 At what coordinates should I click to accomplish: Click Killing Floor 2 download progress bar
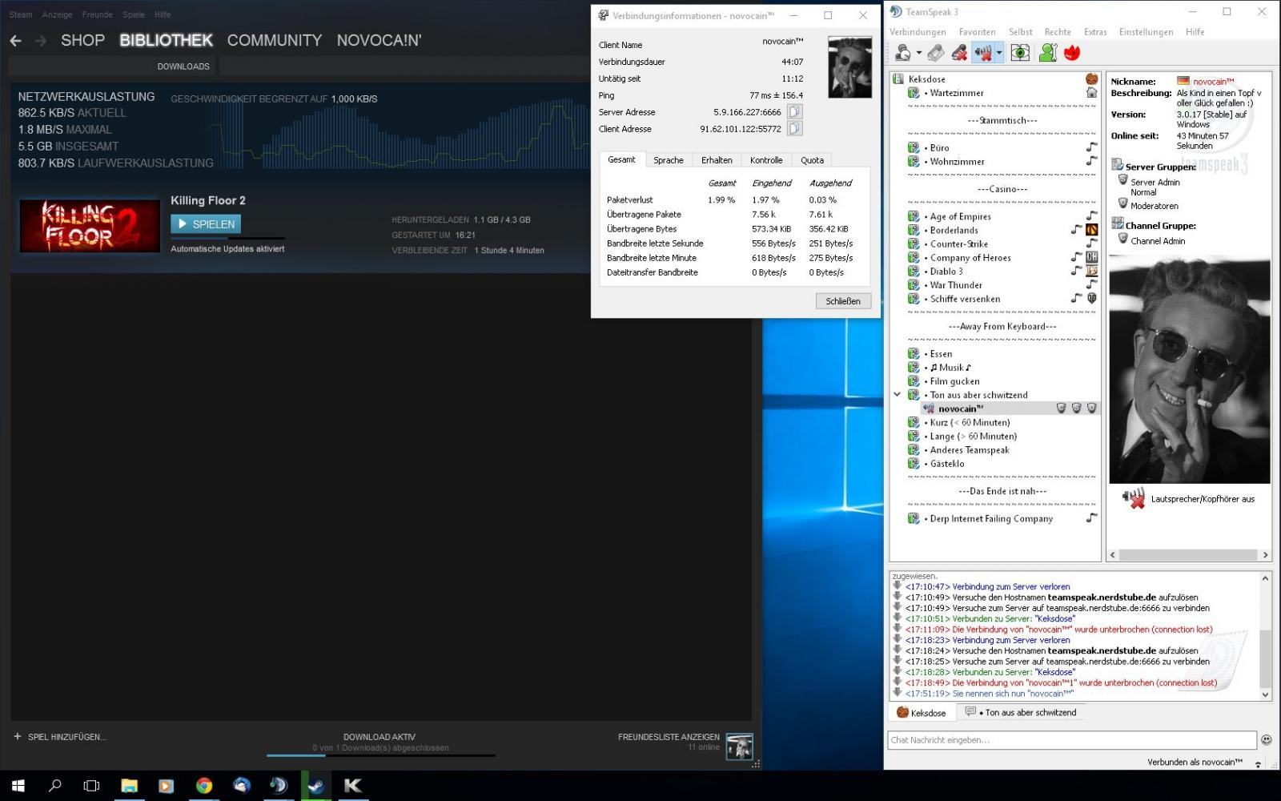pyautogui.click(x=227, y=238)
